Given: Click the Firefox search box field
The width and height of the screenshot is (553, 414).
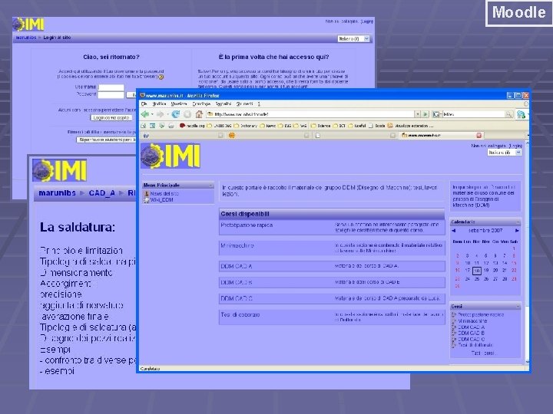Looking at the screenshot, I should tap(472, 114).
